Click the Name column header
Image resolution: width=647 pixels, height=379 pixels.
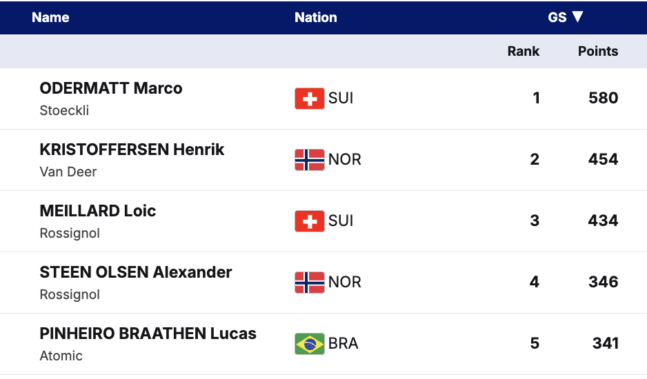click(50, 17)
